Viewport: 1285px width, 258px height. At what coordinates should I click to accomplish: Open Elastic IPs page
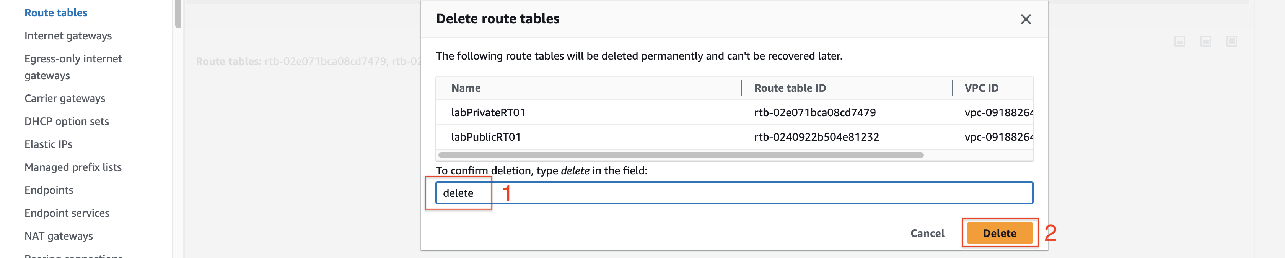tap(48, 144)
